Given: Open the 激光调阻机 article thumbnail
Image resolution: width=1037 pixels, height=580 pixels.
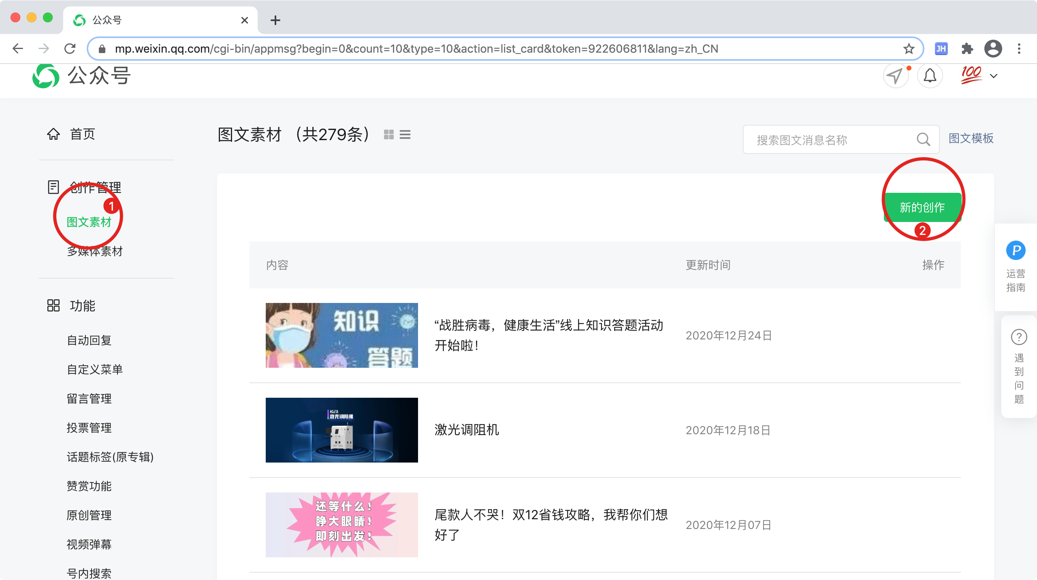Looking at the screenshot, I should (x=341, y=430).
